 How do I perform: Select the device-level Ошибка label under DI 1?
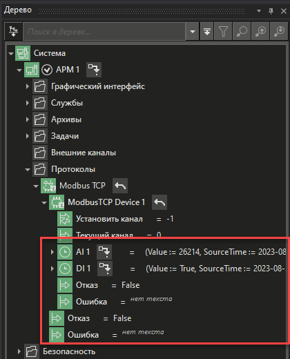91,302
